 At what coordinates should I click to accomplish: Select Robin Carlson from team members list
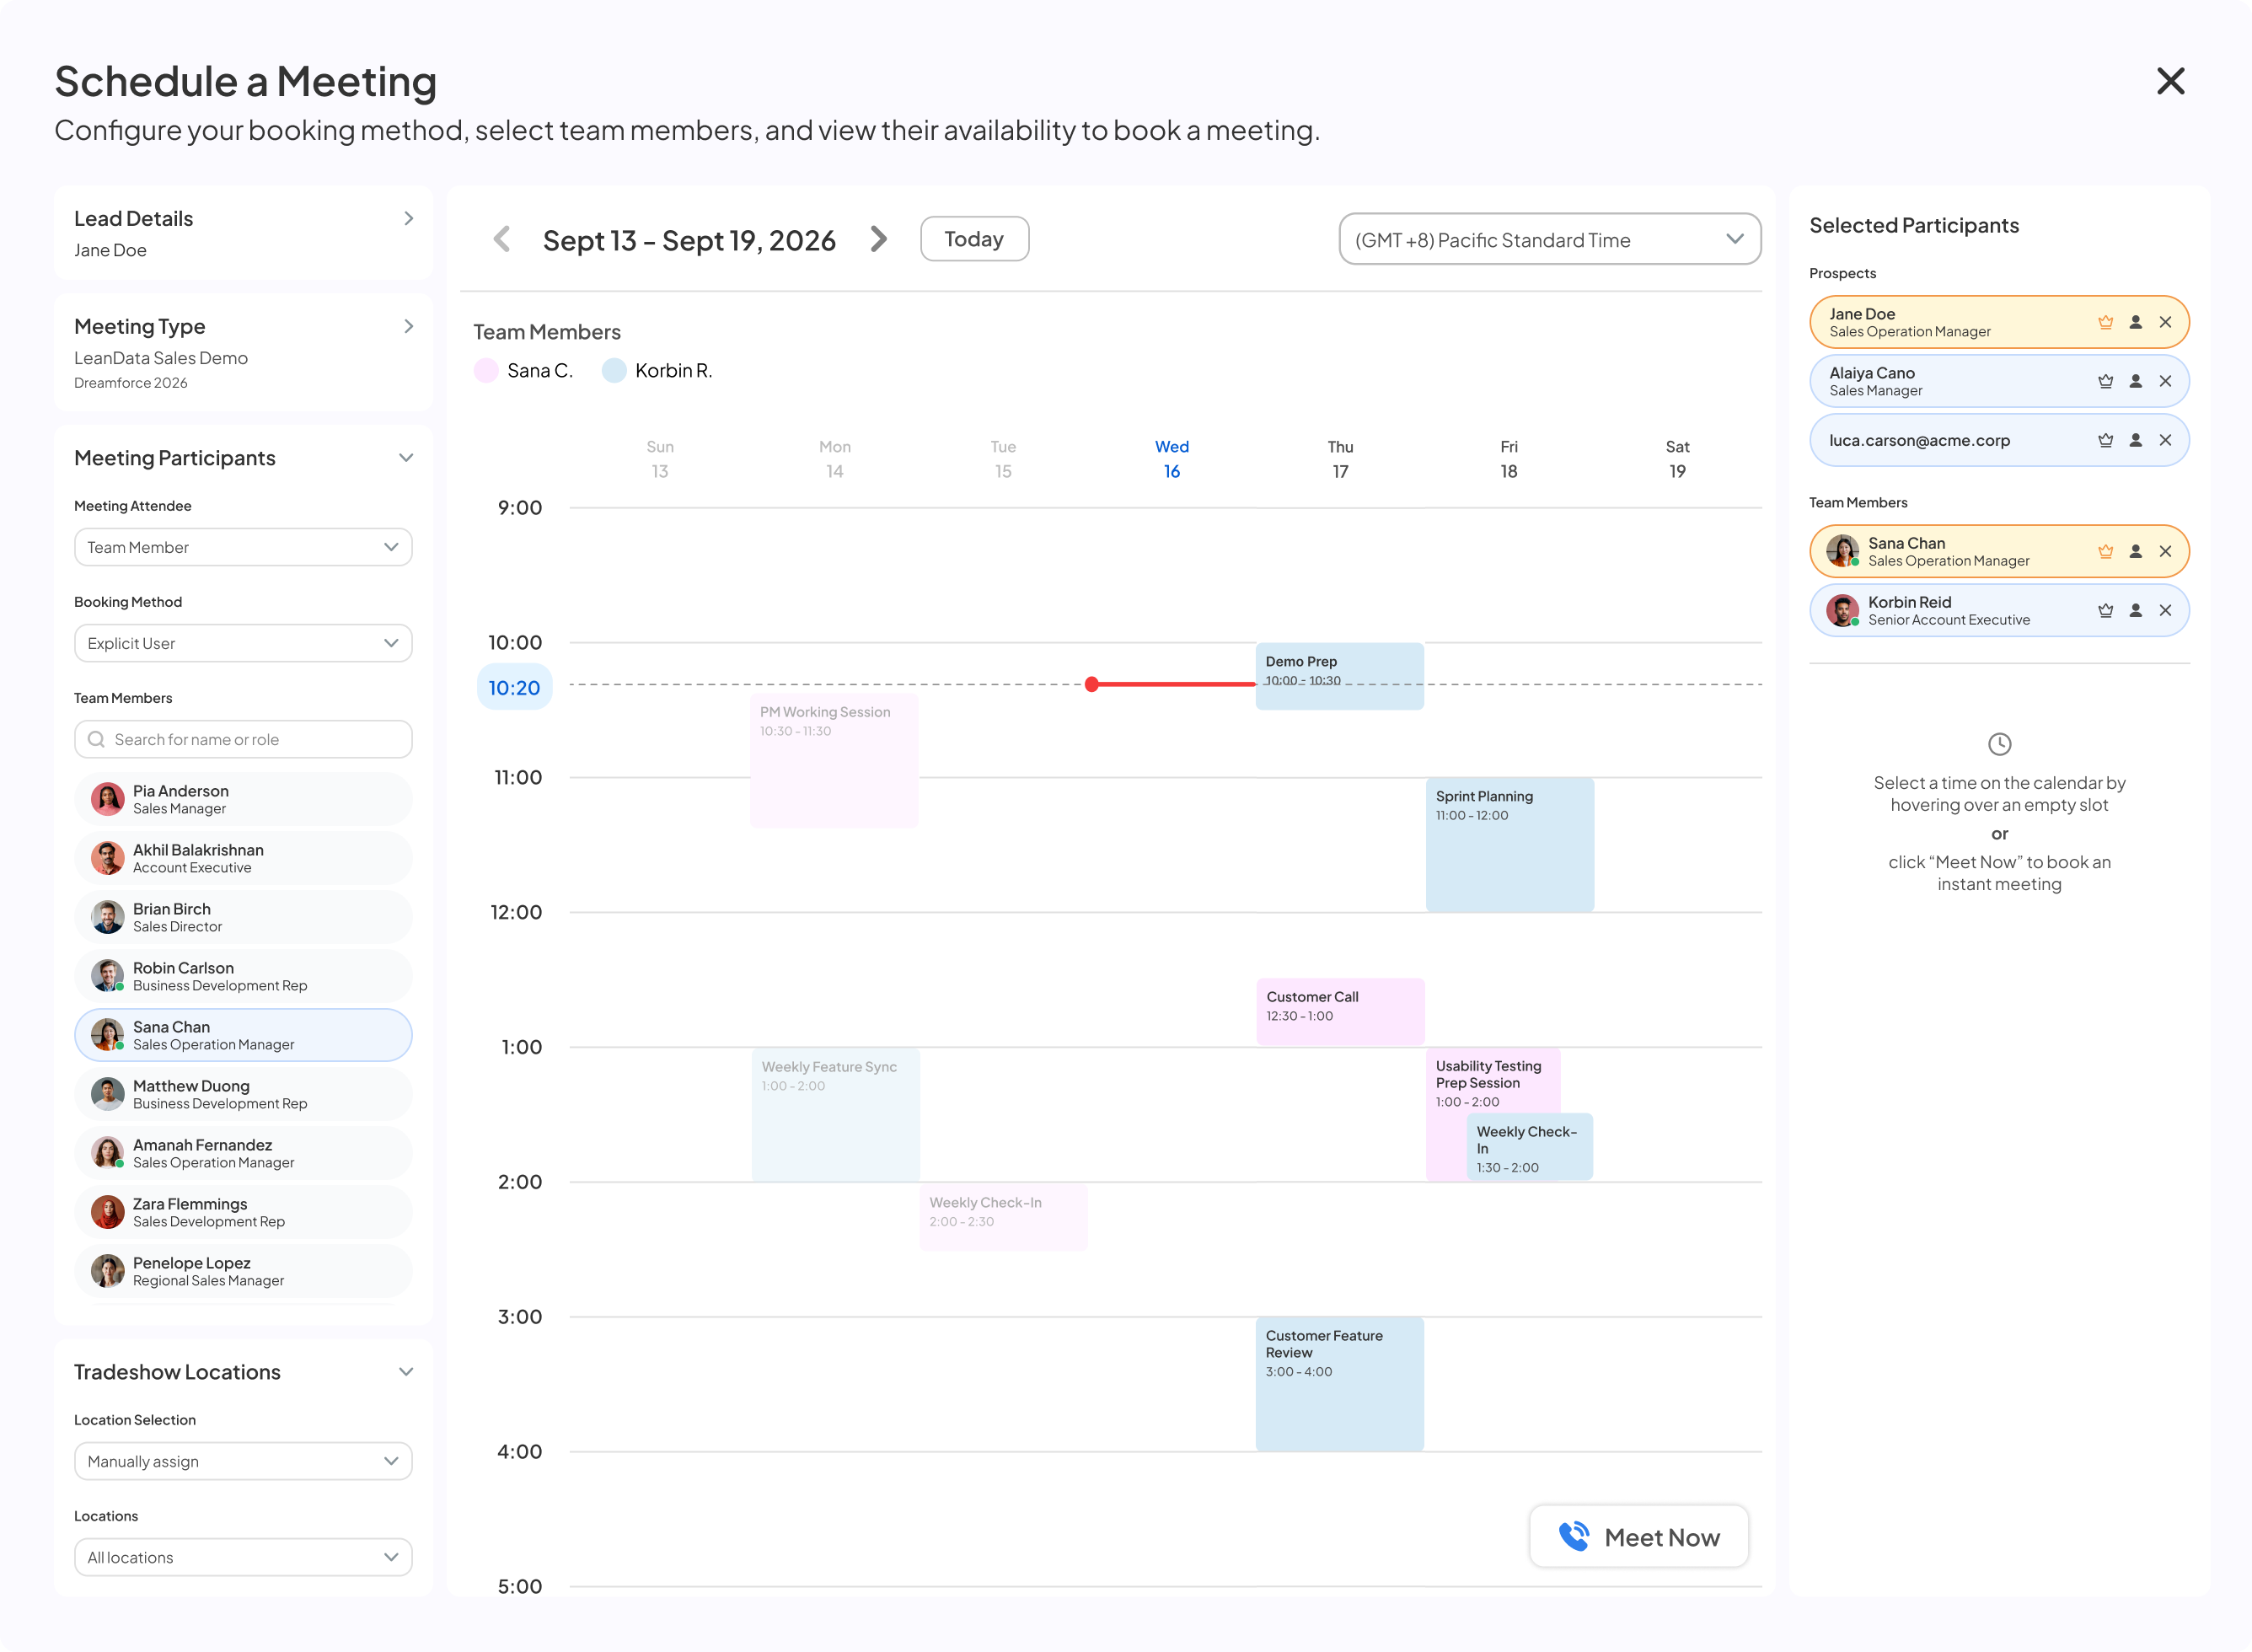click(x=243, y=976)
